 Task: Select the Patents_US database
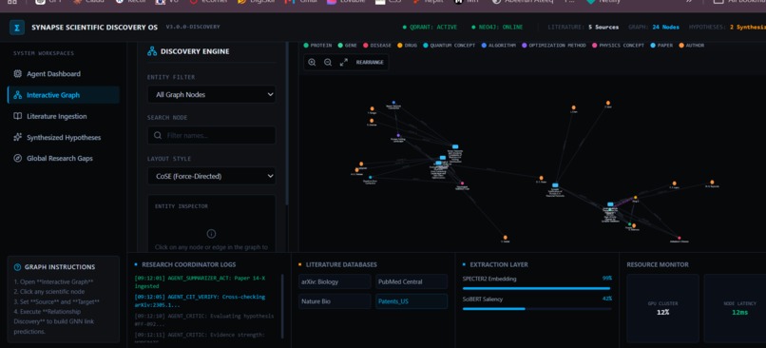click(x=412, y=301)
